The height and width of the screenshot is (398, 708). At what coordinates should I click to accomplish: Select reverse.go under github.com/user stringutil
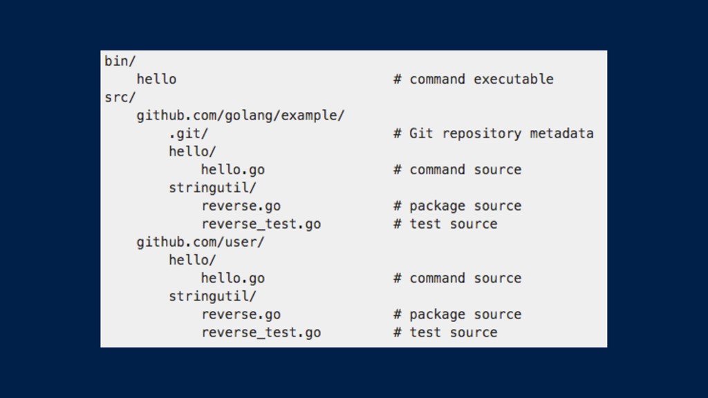point(241,314)
